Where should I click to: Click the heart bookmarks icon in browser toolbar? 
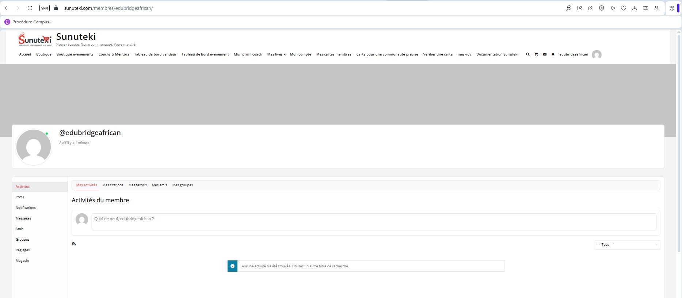[624, 8]
